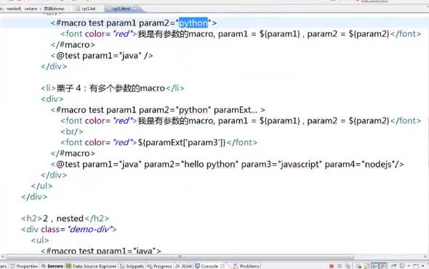Open the Servers view tab

52,266
